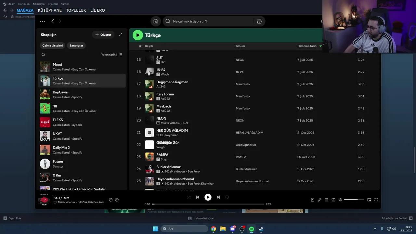Open Arkadaşlar ve Sohbet in Steam
The image size is (416, 234).
click(397, 218)
